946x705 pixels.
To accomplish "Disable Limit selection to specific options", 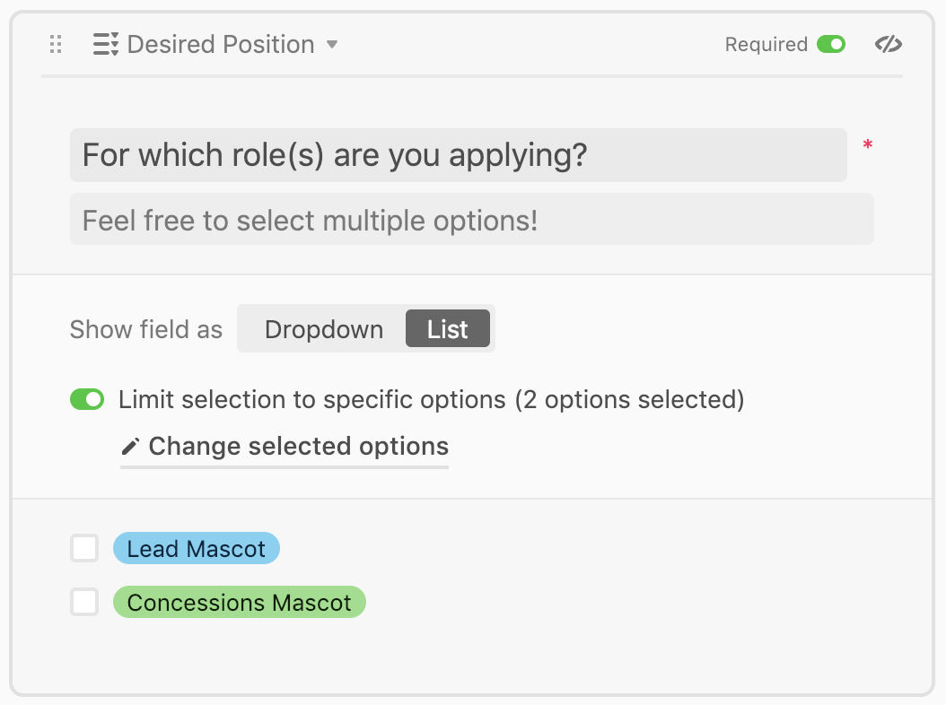I will point(87,399).
